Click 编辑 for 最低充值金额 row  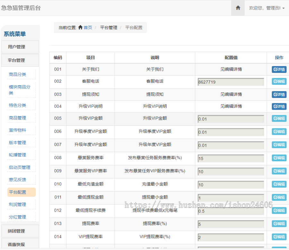click(279, 184)
